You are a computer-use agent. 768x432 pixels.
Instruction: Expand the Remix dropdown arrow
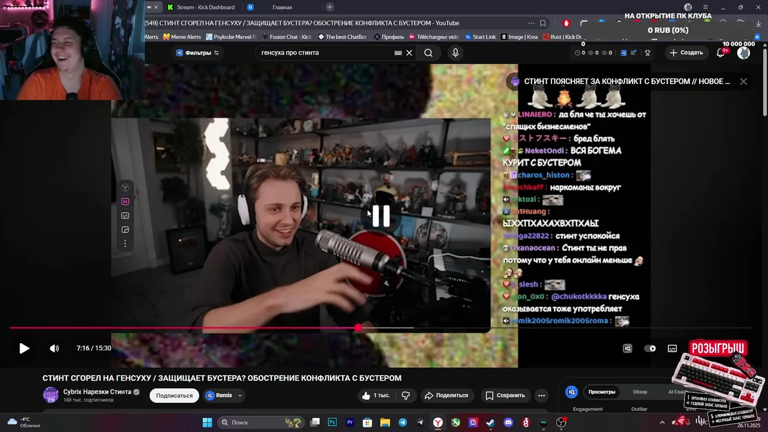coord(239,395)
